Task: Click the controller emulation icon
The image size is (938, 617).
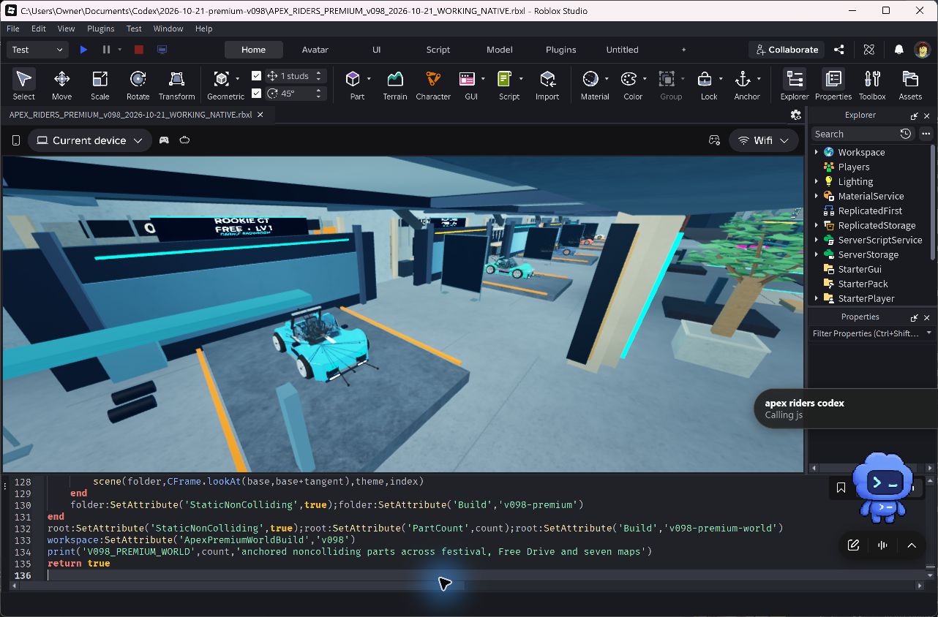Action: click(x=164, y=140)
